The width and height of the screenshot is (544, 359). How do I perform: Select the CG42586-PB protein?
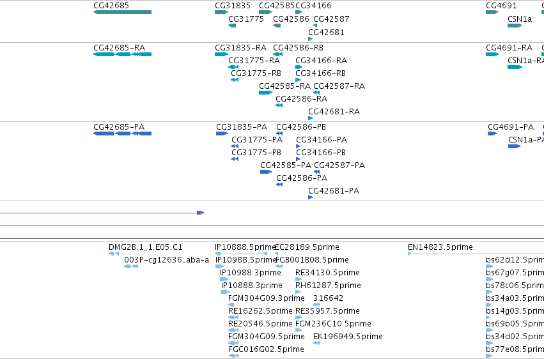click(x=279, y=134)
